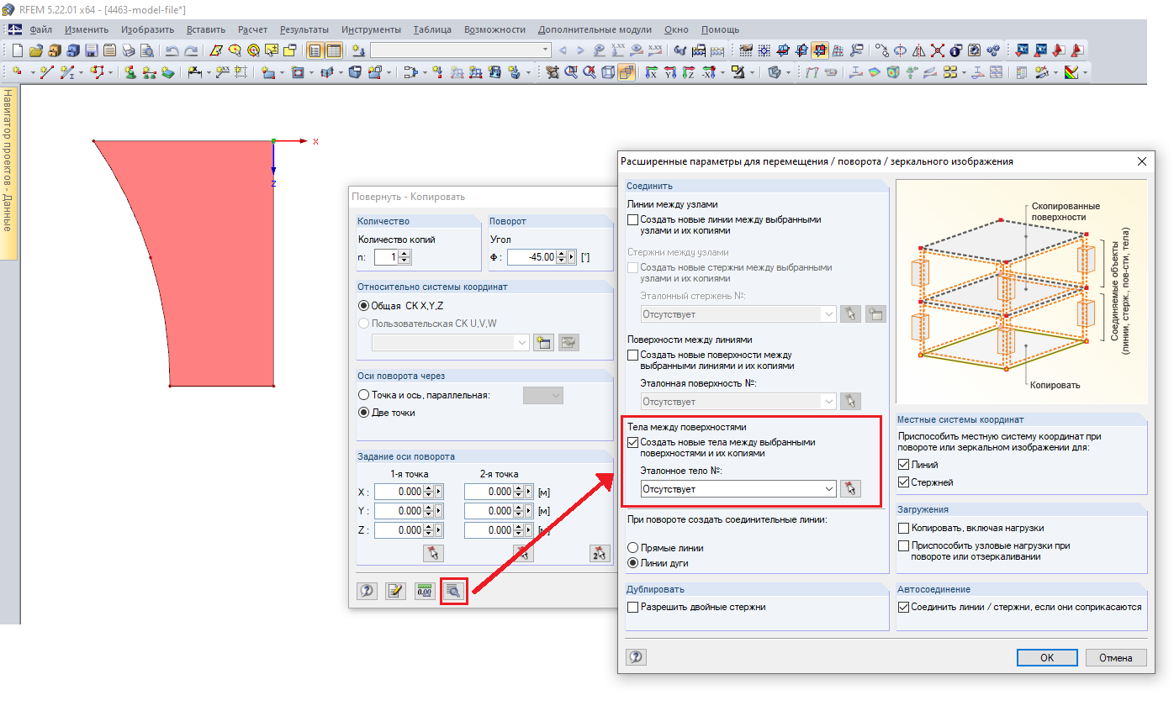Click the angle value input field
Viewport: 1174px width, 711px height.
coord(533,257)
